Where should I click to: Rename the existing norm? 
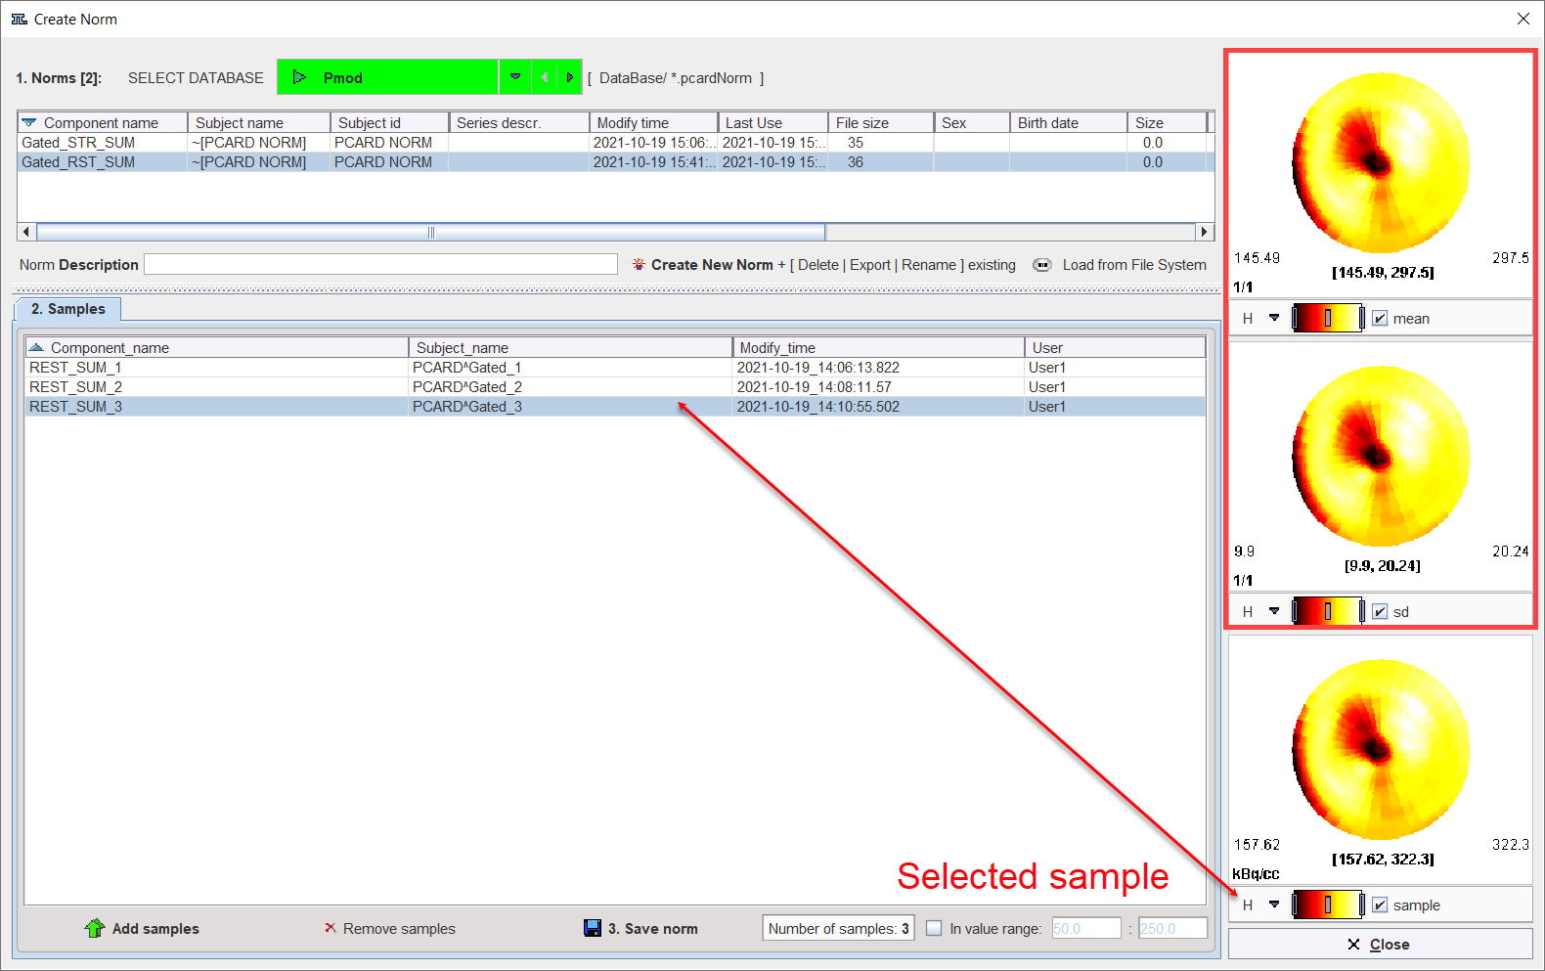coord(929,265)
